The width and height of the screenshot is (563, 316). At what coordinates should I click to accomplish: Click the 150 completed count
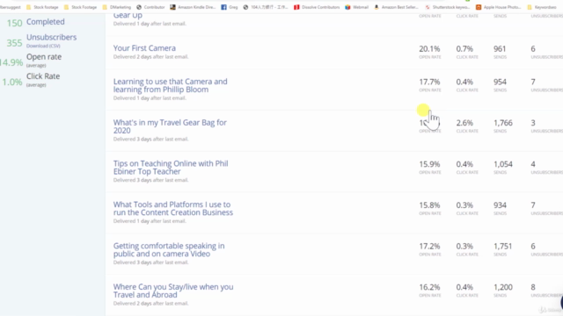click(14, 24)
